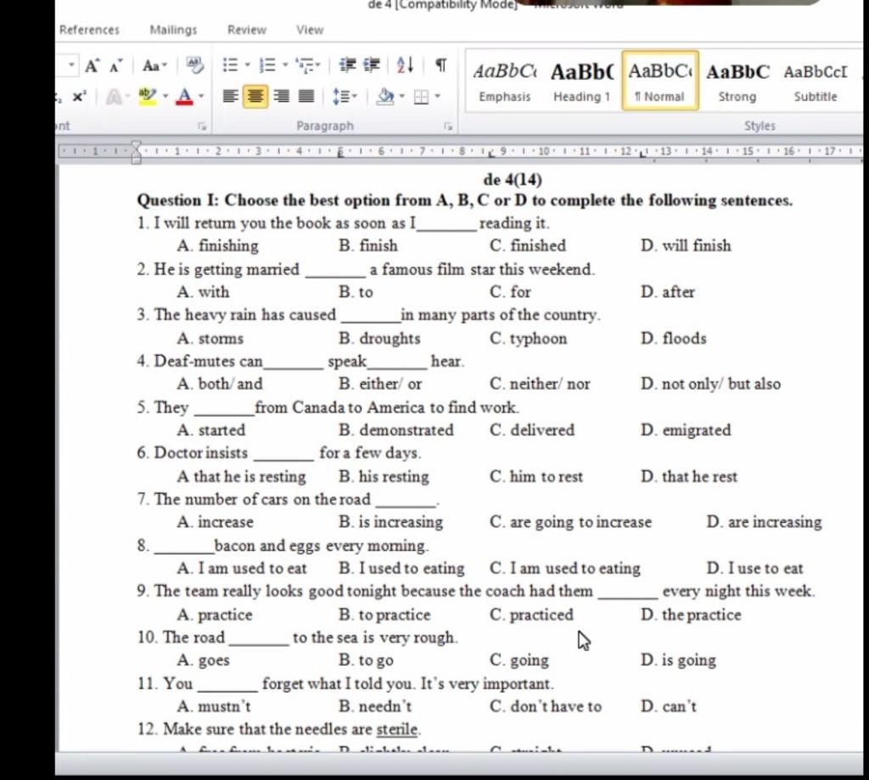The height and width of the screenshot is (780, 869).
Task: Open the View tab
Action: pyautogui.click(x=310, y=30)
